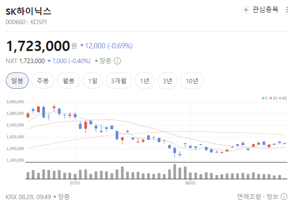Show the 1년 chart range
Viewport: 293px width, 205px height.
point(144,81)
